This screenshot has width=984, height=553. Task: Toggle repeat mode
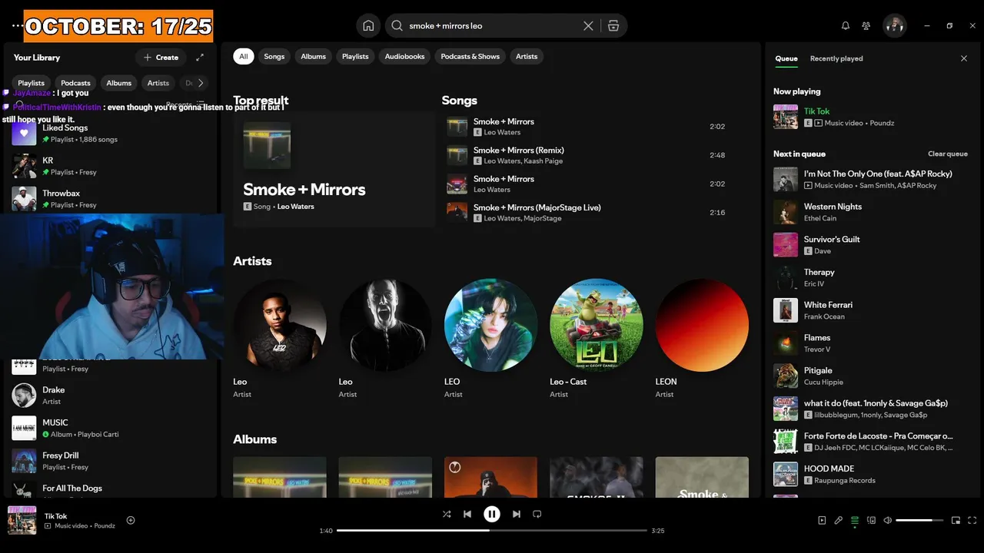tap(537, 514)
